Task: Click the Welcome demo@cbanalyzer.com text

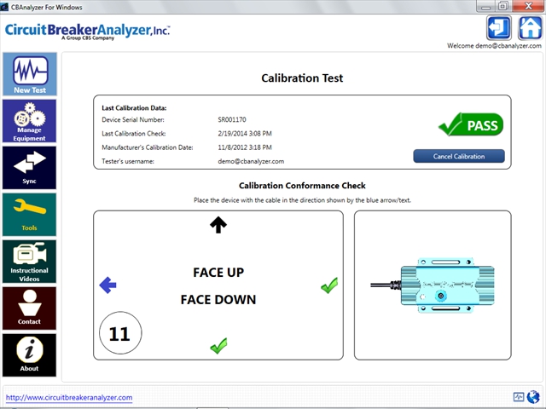Action: click(x=494, y=45)
